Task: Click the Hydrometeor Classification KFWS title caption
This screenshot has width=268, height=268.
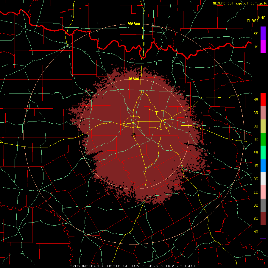Action: pos(134,266)
